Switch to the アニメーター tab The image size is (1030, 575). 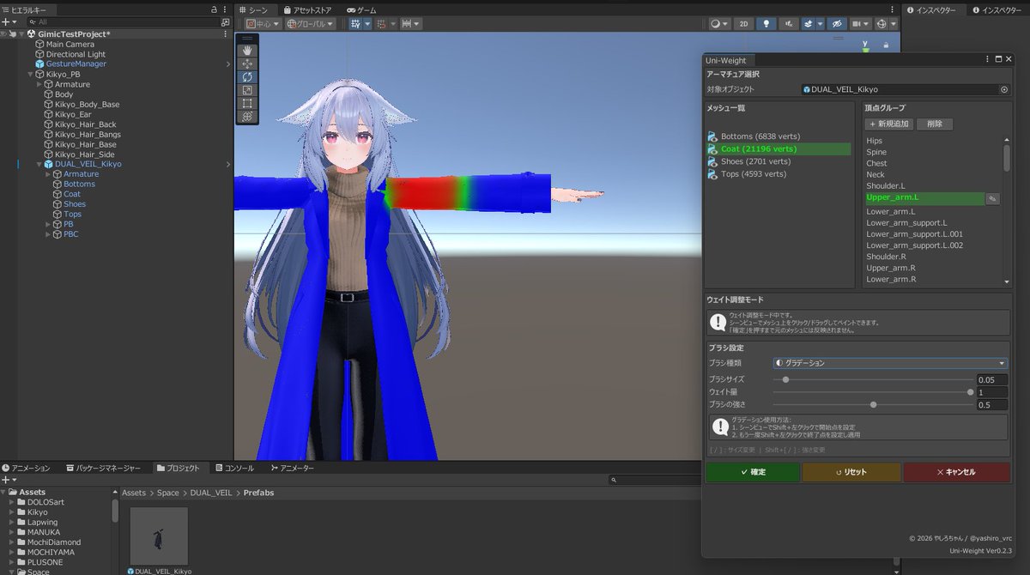pyautogui.click(x=294, y=468)
